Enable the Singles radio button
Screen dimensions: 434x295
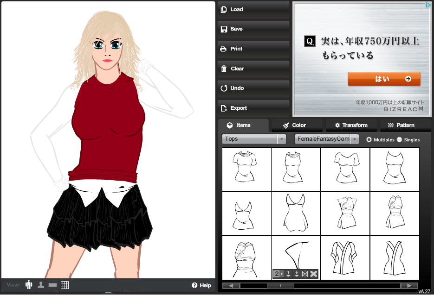tap(399, 139)
